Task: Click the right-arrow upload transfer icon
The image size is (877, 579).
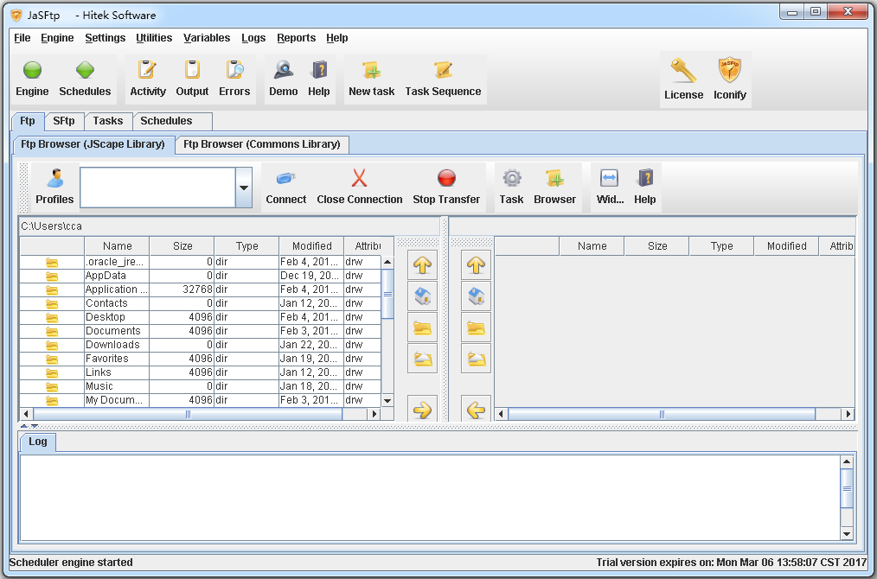Action: click(x=422, y=410)
